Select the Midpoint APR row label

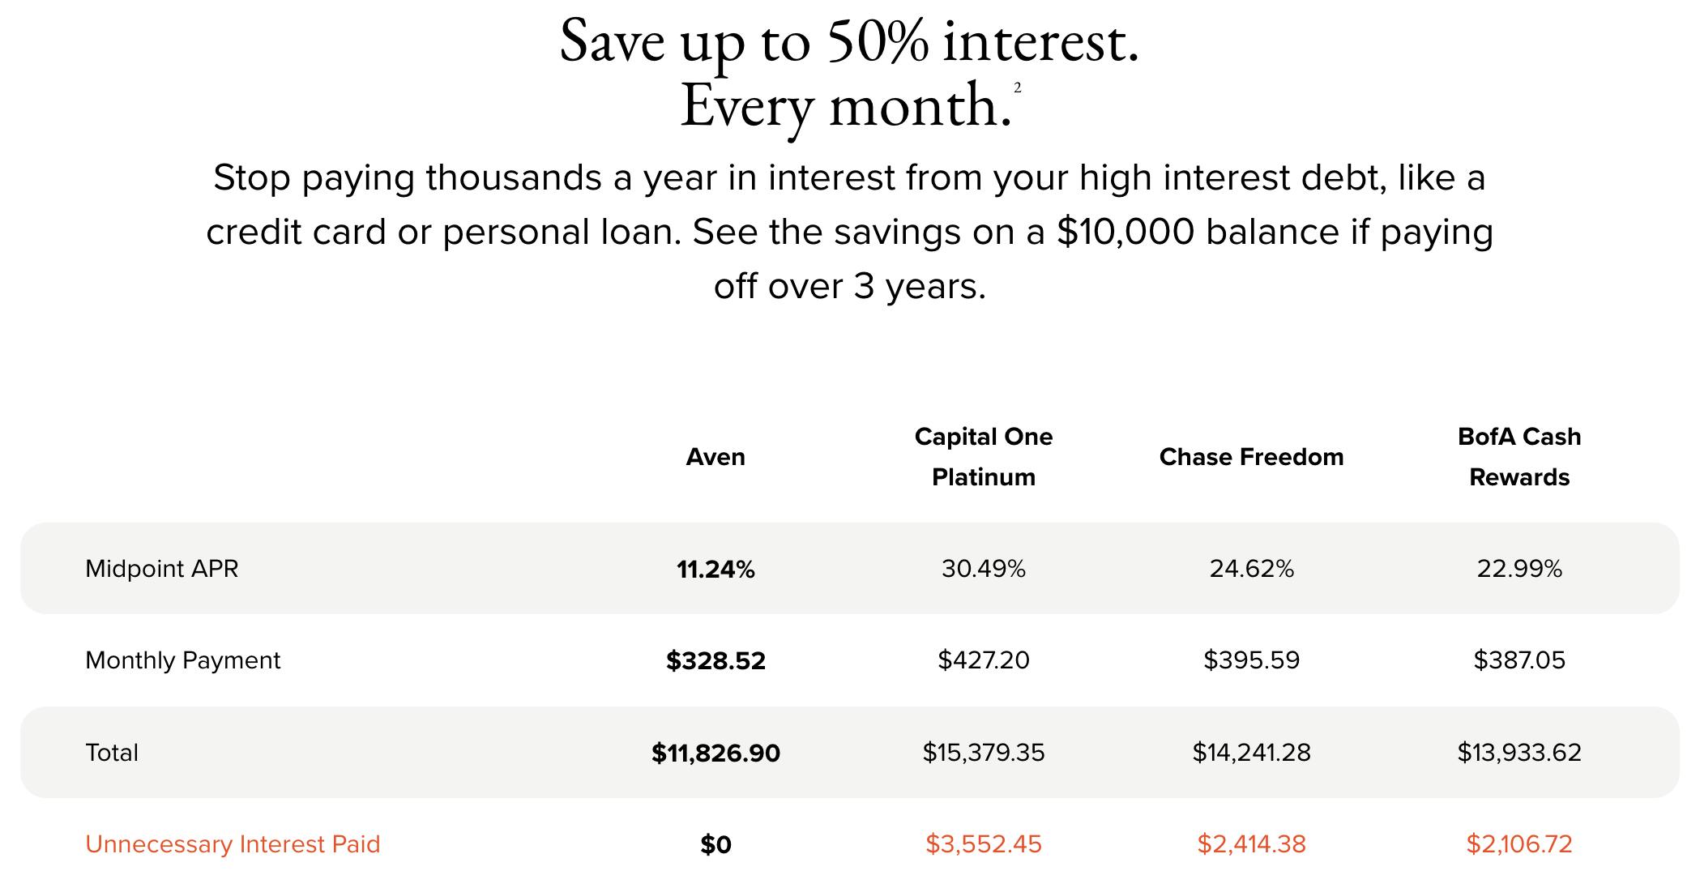[162, 569]
